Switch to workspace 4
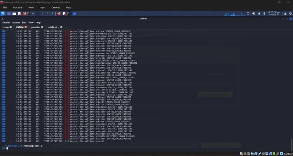Screen dimensions: 293x156 click(x=52, y=14)
